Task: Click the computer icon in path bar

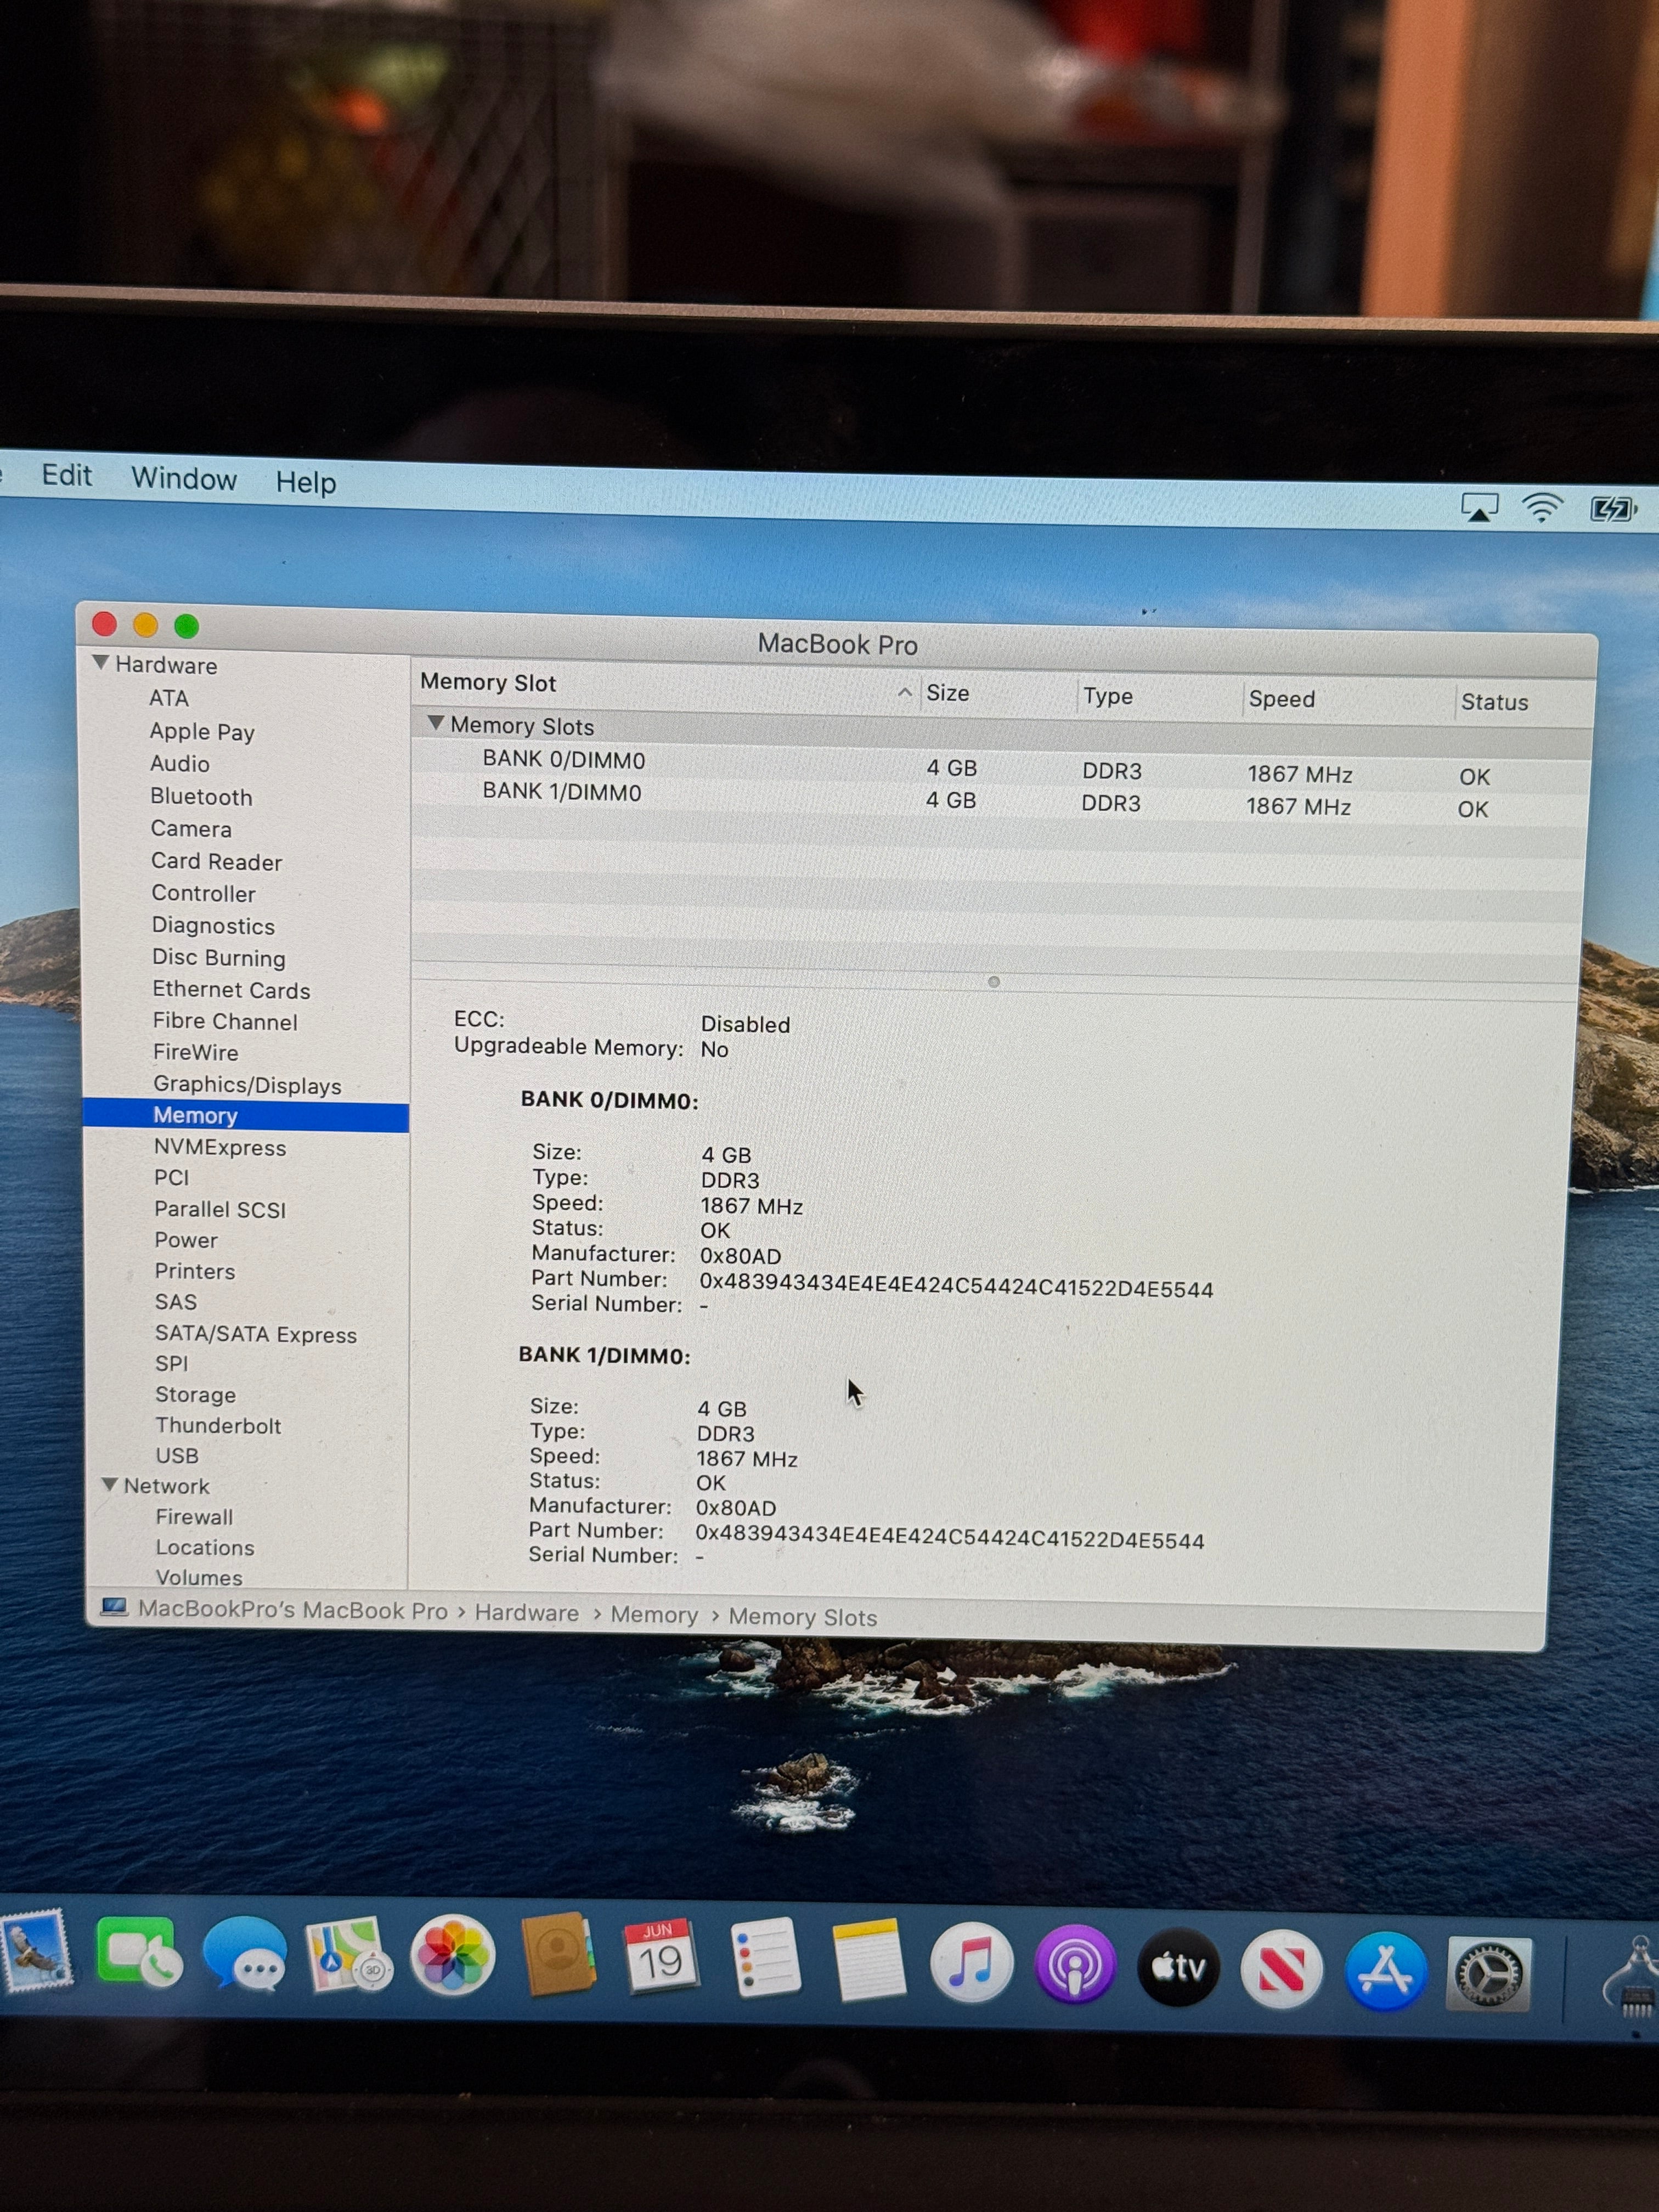Action: pyautogui.click(x=114, y=1608)
